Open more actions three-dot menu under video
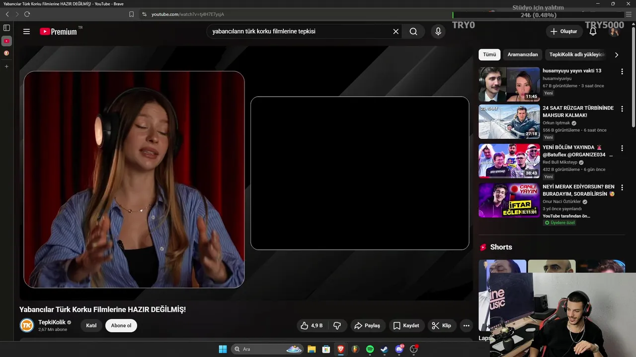 pyautogui.click(x=466, y=326)
